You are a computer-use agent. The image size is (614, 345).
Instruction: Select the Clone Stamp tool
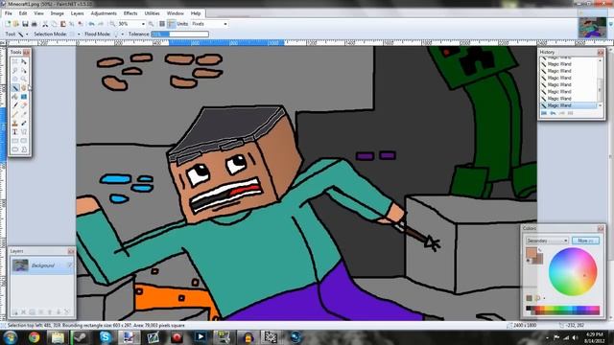pyautogui.click(x=15, y=124)
